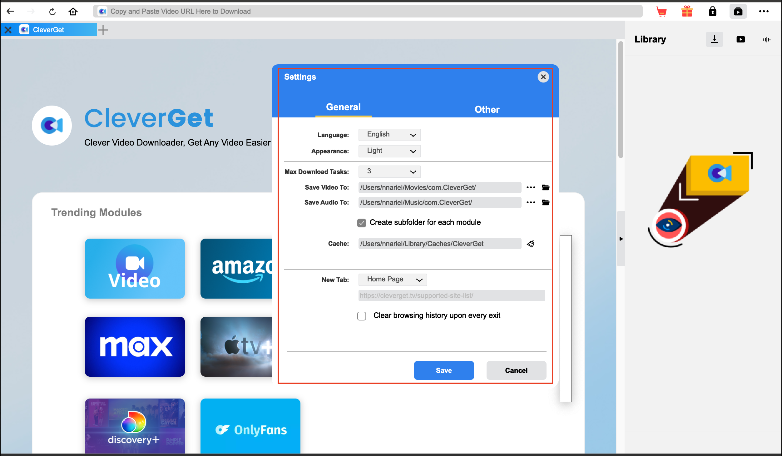Go to home page icon
782x456 pixels.
[x=73, y=12]
